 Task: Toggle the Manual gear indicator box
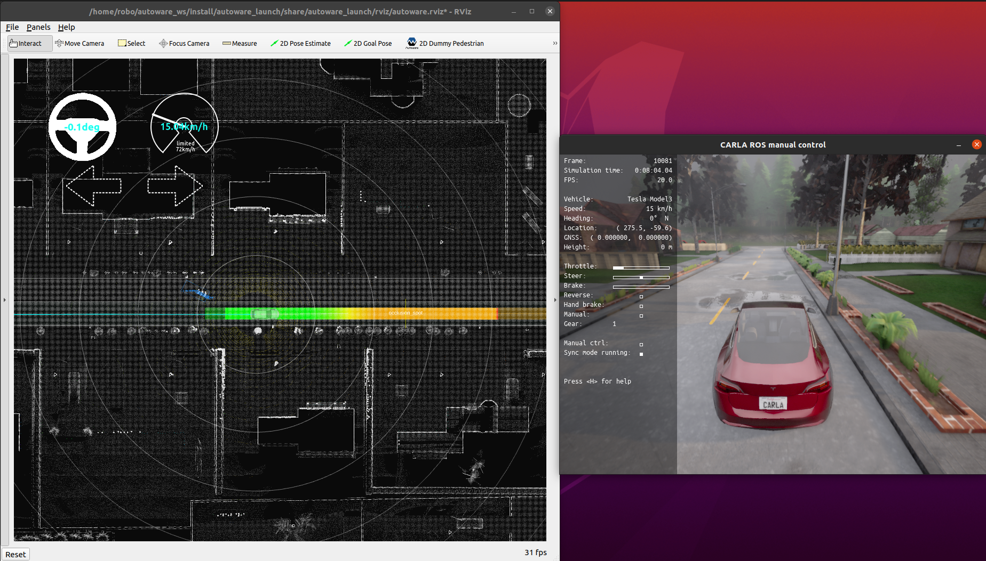(641, 316)
